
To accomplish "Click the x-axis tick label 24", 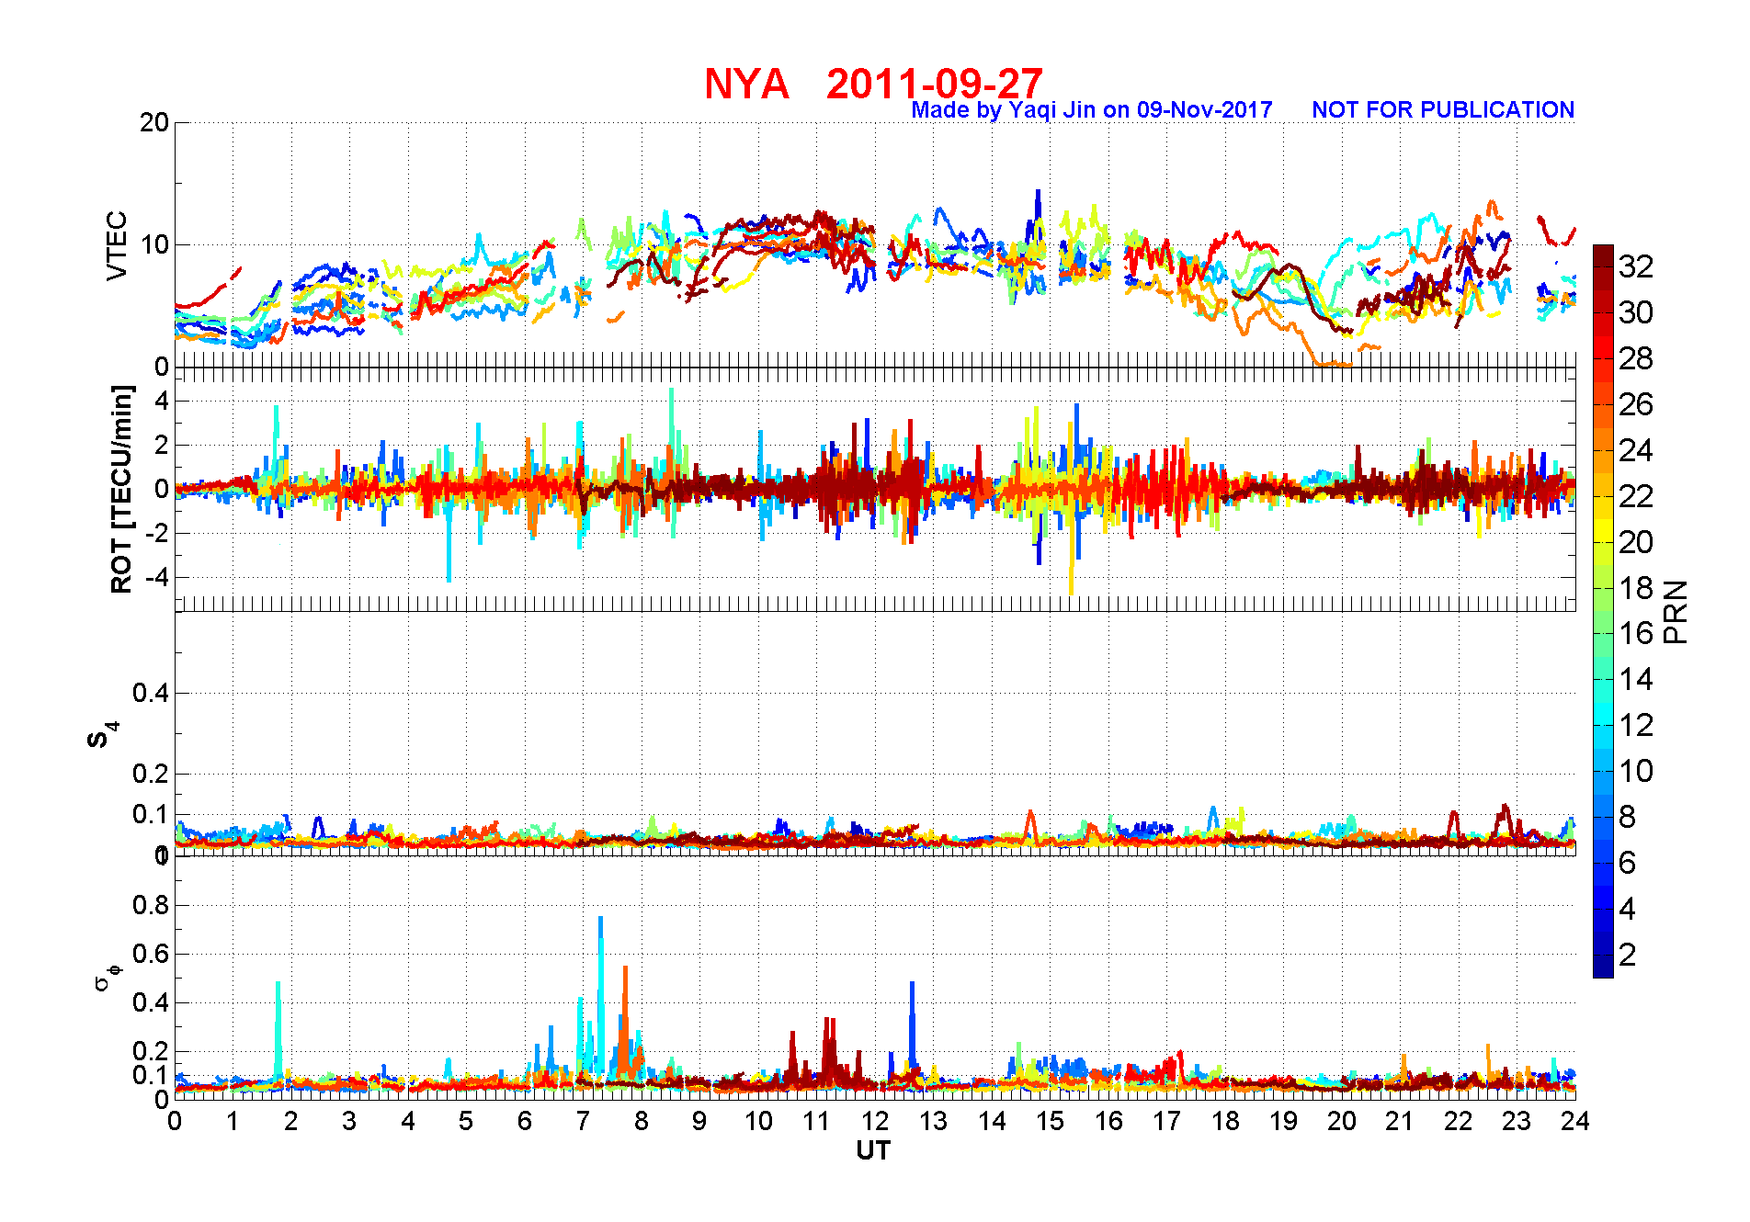I will (x=1574, y=1121).
